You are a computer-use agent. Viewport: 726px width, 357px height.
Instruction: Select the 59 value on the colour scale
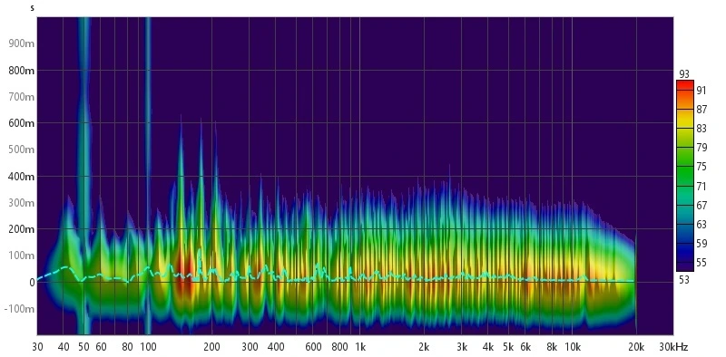coord(701,244)
